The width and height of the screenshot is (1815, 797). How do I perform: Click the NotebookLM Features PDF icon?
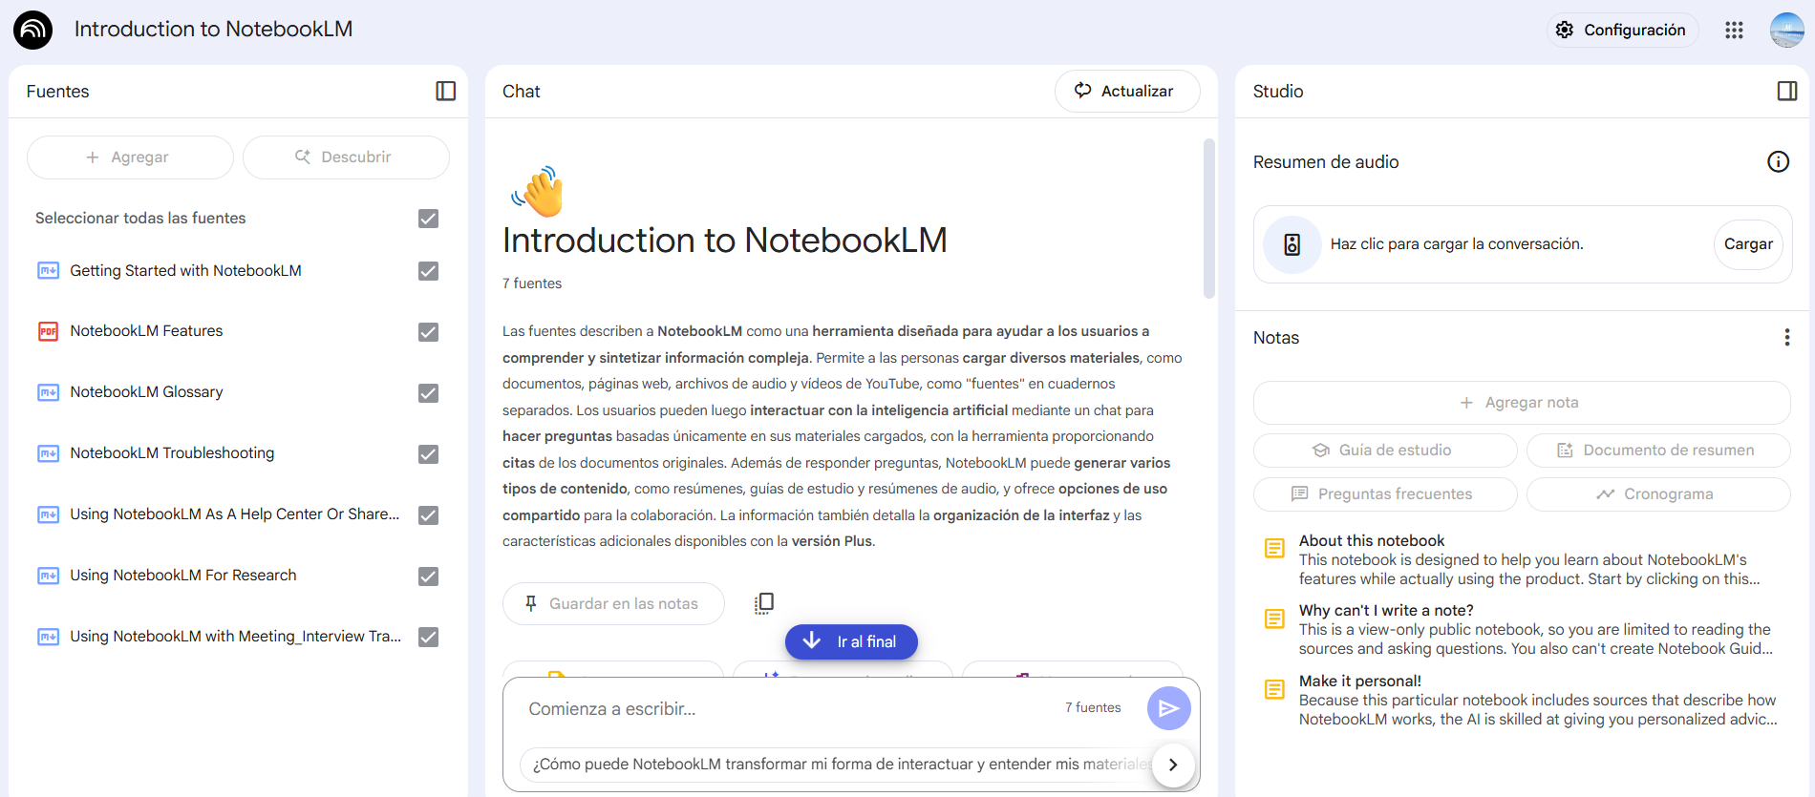[x=48, y=331]
